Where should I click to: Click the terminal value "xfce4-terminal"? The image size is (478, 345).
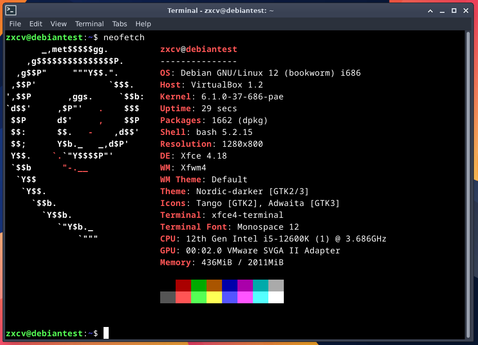tap(248, 215)
